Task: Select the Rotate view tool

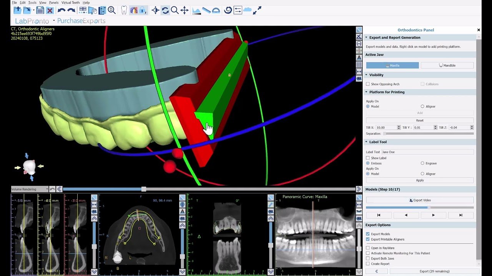Action: click(x=165, y=10)
